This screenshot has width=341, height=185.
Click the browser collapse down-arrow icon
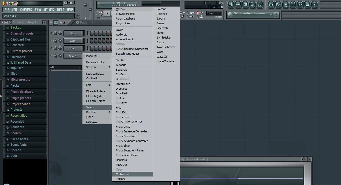2,22
